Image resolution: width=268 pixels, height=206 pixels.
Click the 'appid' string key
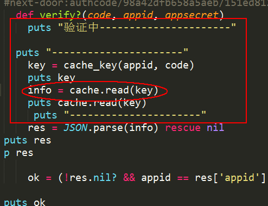[239, 178]
